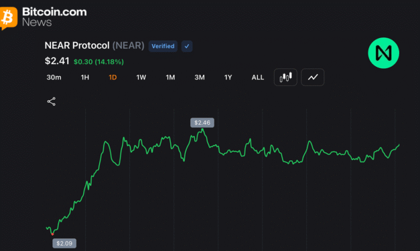Image resolution: width=420 pixels, height=251 pixels.
Task: Select the 1D time range
Action: click(113, 77)
